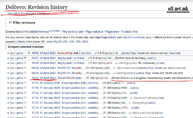Go to oldest revisions

pos(21,42)
